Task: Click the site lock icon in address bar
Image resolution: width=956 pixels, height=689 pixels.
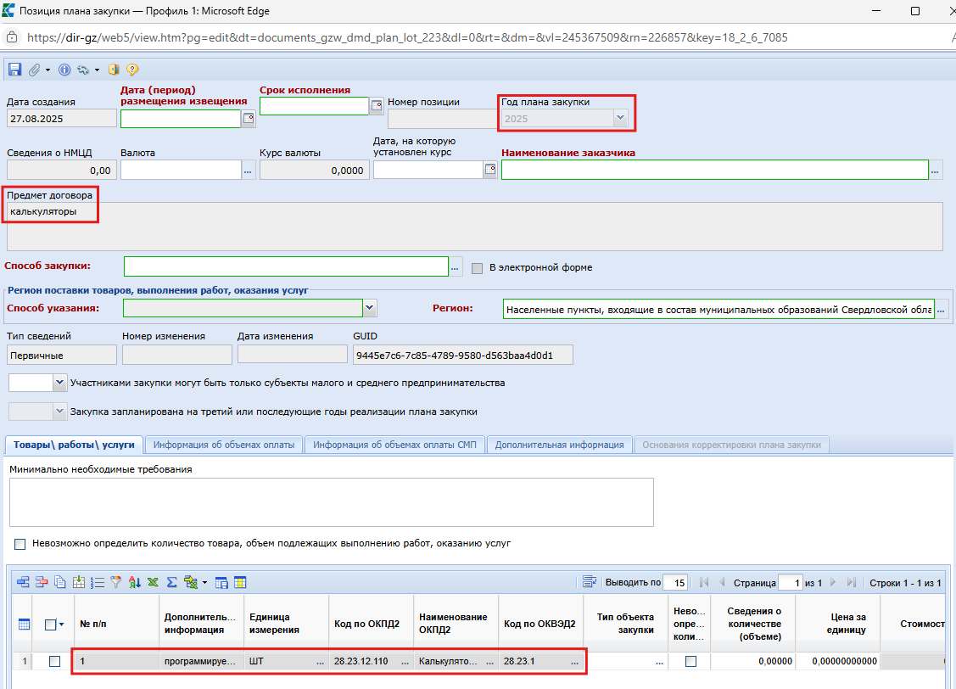Action: 12,38
